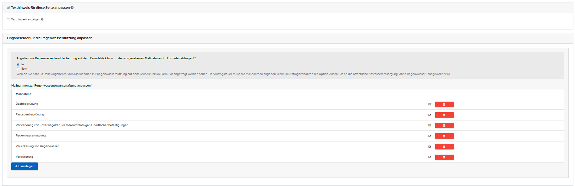Edit the Oberflächenbefestigungen measure row

pyautogui.click(x=430, y=125)
